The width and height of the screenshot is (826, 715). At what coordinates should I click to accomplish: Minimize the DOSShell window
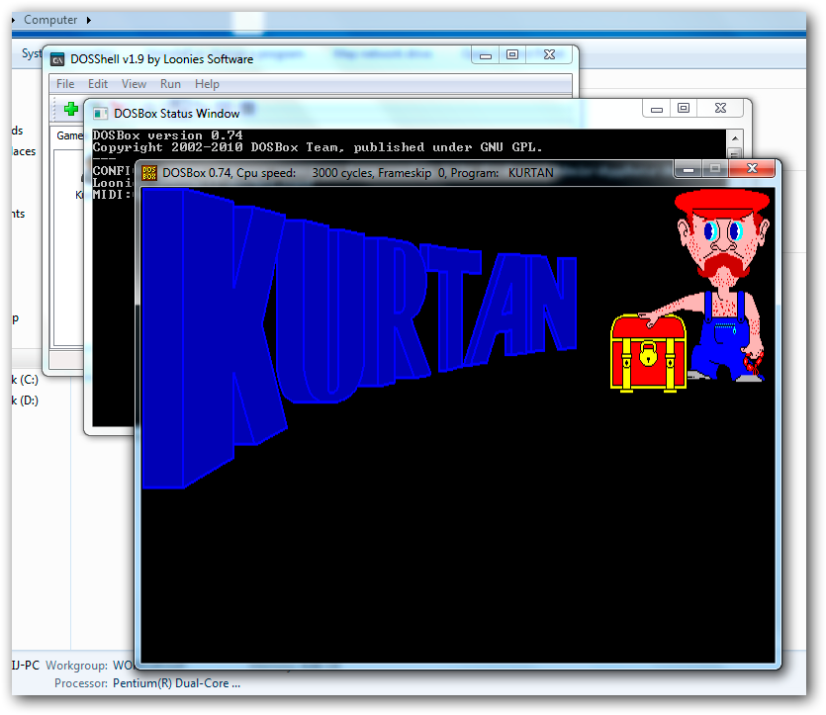(x=485, y=55)
